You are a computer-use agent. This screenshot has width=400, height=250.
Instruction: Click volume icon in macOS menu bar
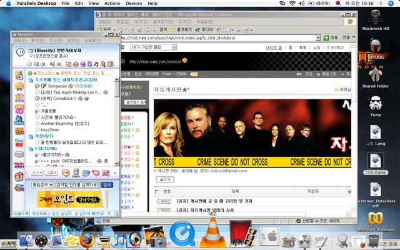tap(302, 3)
